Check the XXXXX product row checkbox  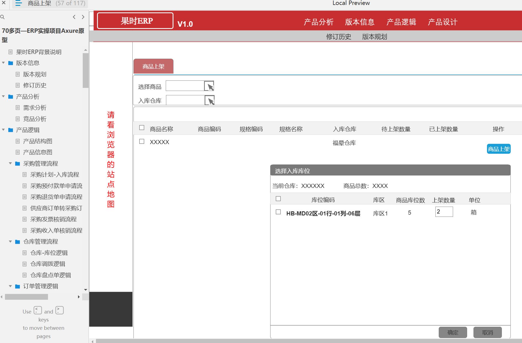(142, 141)
